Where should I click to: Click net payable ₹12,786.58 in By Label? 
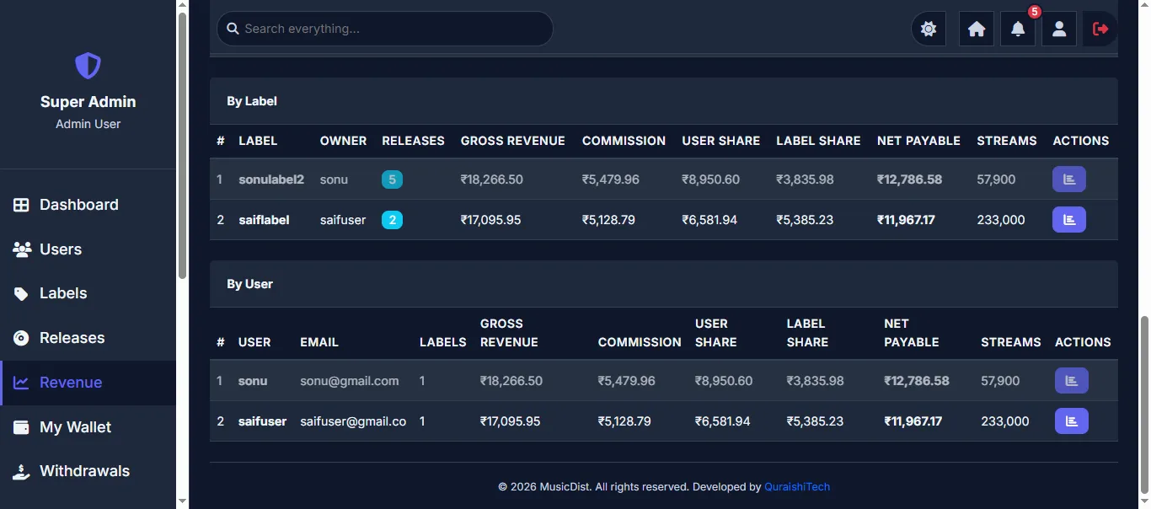click(x=909, y=179)
